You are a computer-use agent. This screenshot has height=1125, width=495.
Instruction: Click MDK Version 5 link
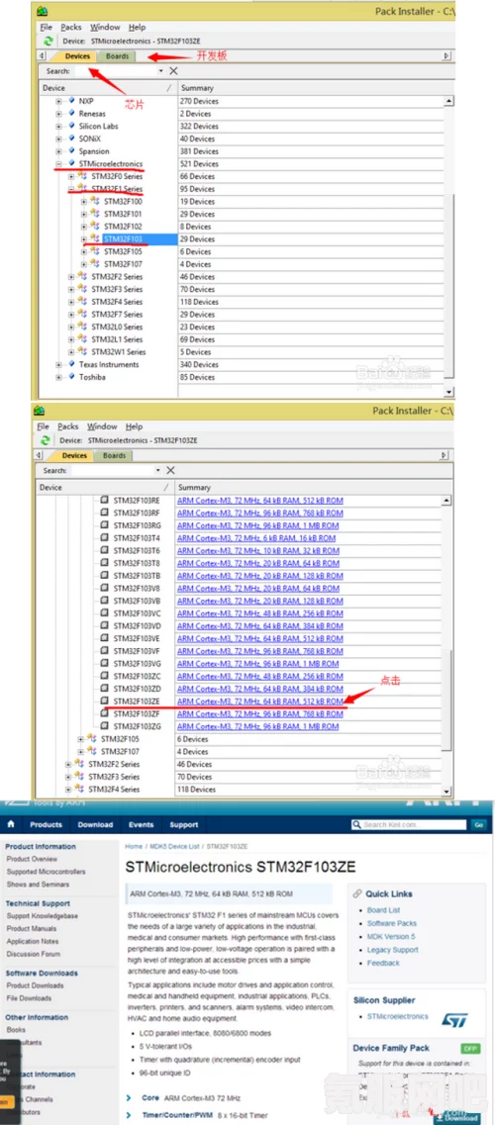point(391,936)
